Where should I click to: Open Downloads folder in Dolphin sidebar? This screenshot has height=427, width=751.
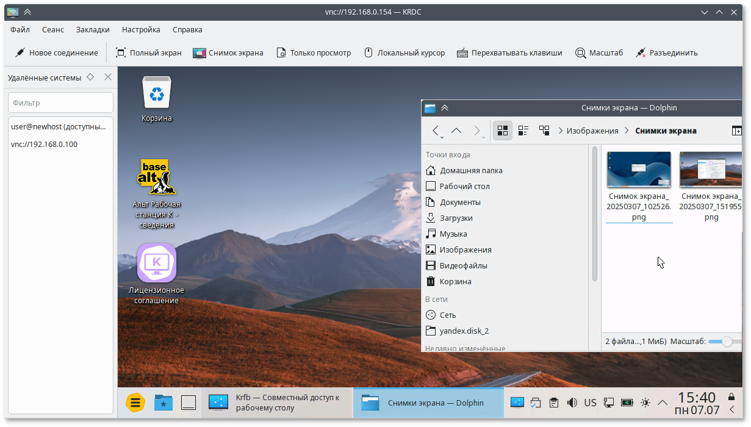(456, 218)
